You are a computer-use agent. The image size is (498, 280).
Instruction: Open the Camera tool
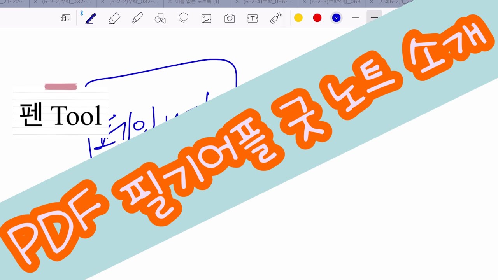pos(230,18)
